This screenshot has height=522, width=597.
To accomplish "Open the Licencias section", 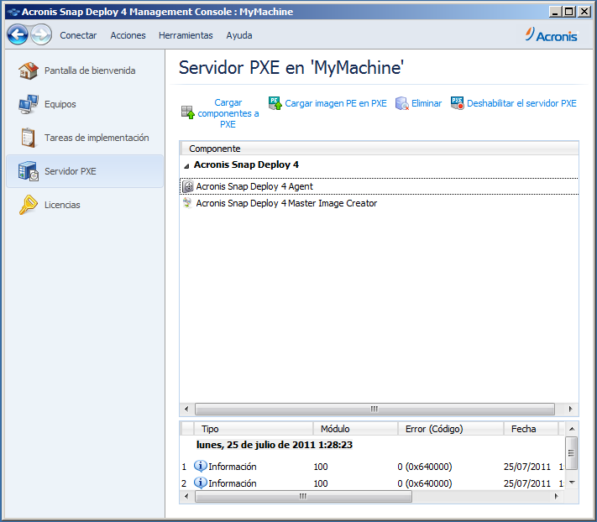I will click(85, 205).
